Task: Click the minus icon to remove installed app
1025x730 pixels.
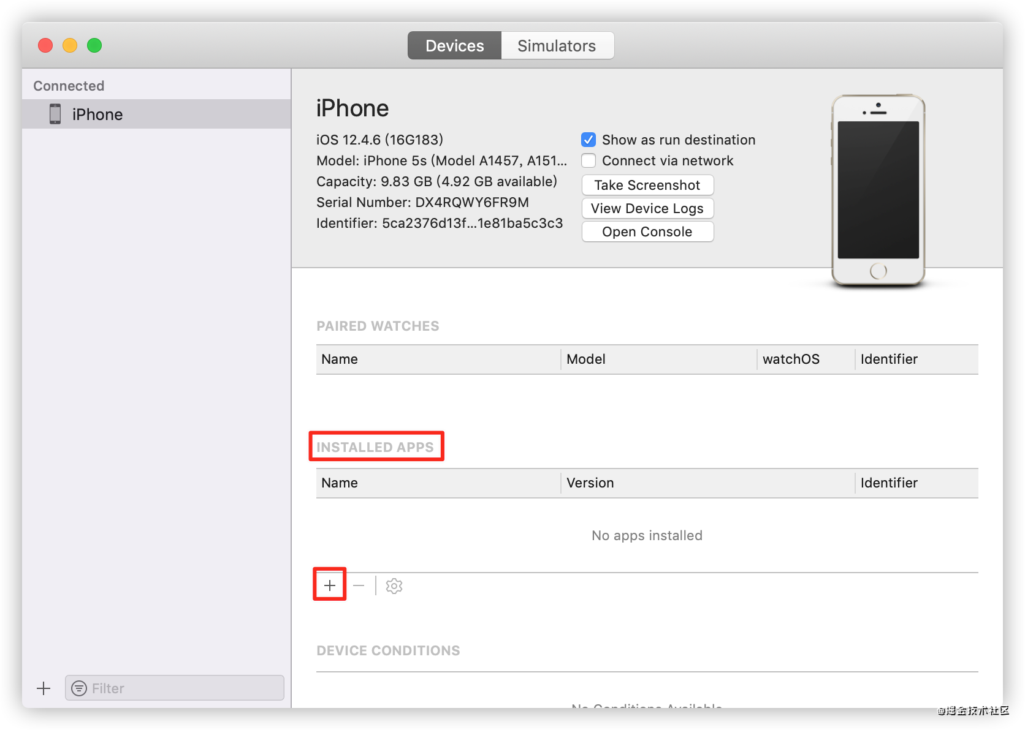Action: (x=359, y=586)
